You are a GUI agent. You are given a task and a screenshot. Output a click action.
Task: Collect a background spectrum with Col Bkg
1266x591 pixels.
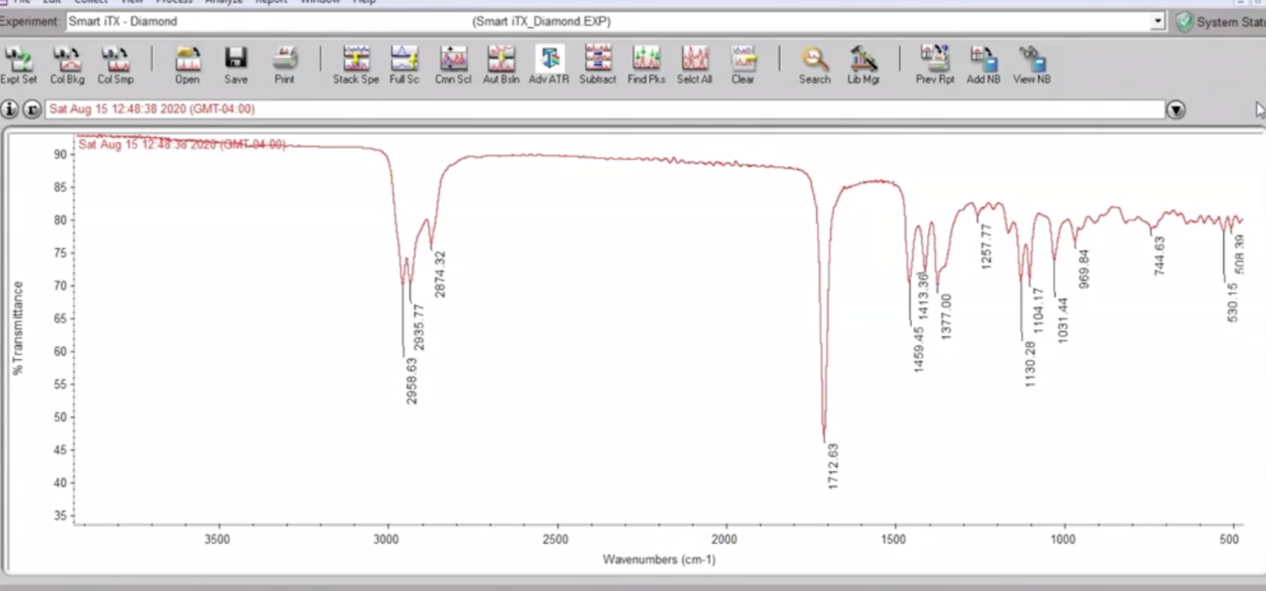(67, 63)
